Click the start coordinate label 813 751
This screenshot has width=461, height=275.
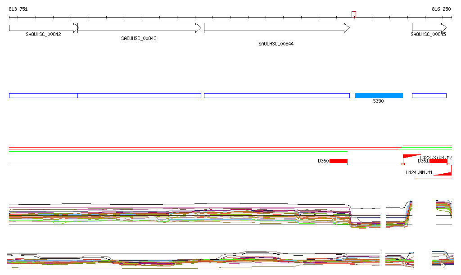point(18,9)
